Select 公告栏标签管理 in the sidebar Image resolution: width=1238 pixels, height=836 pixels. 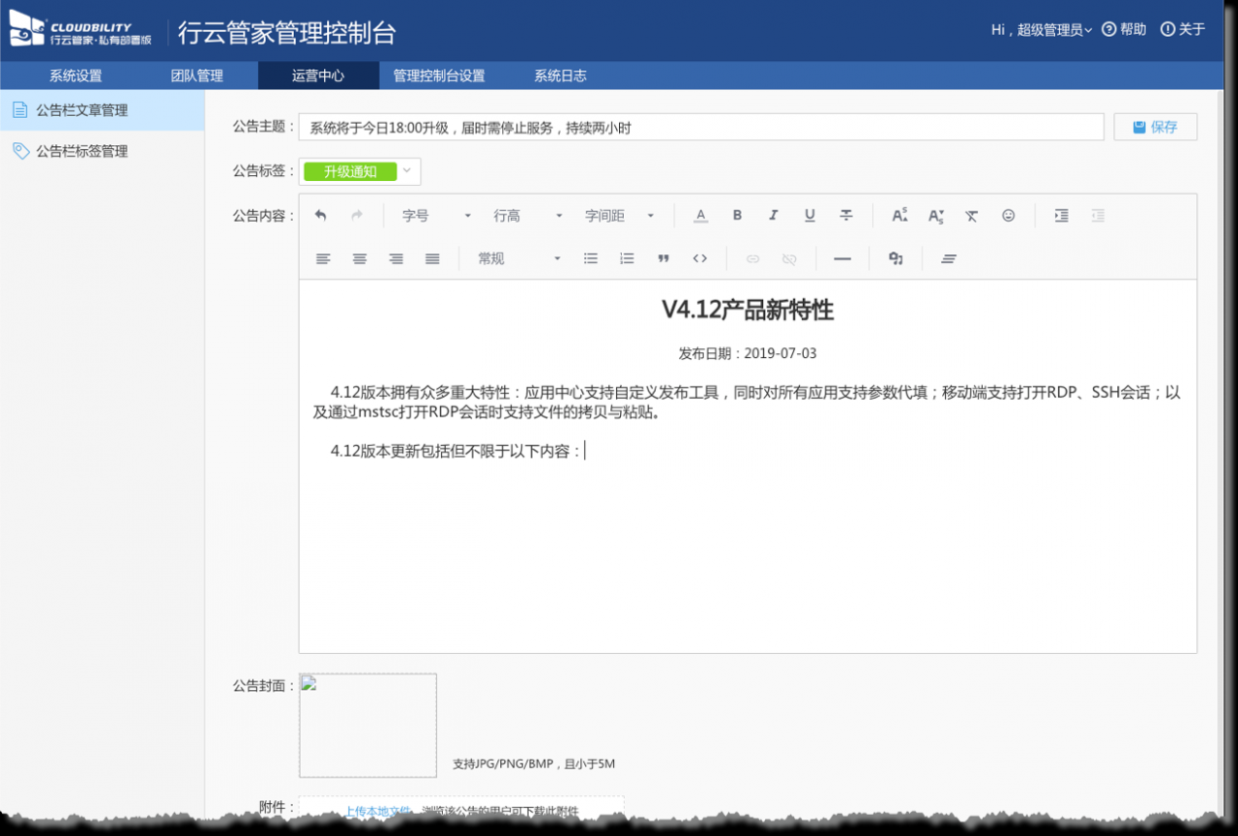(82, 151)
